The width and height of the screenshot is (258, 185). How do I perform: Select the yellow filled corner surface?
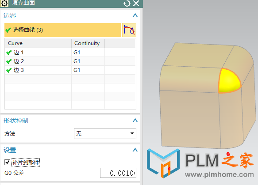[229, 81]
